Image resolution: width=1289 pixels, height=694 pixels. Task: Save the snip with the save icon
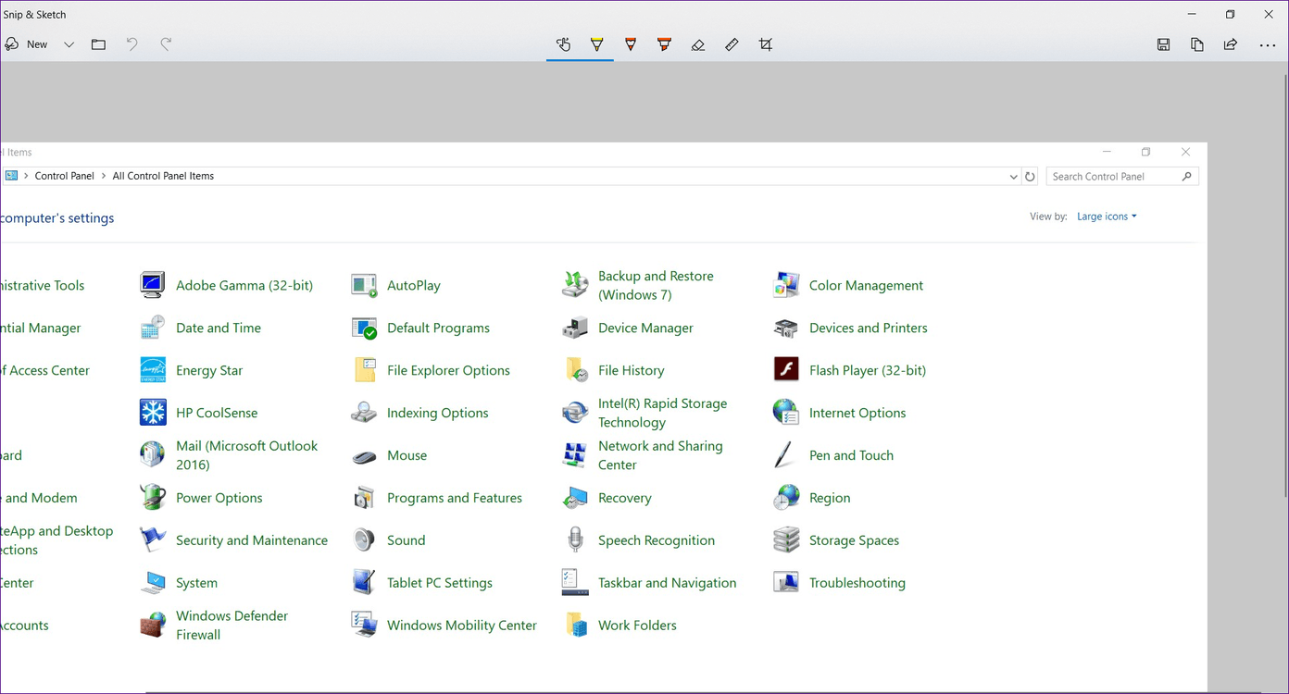(x=1164, y=44)
